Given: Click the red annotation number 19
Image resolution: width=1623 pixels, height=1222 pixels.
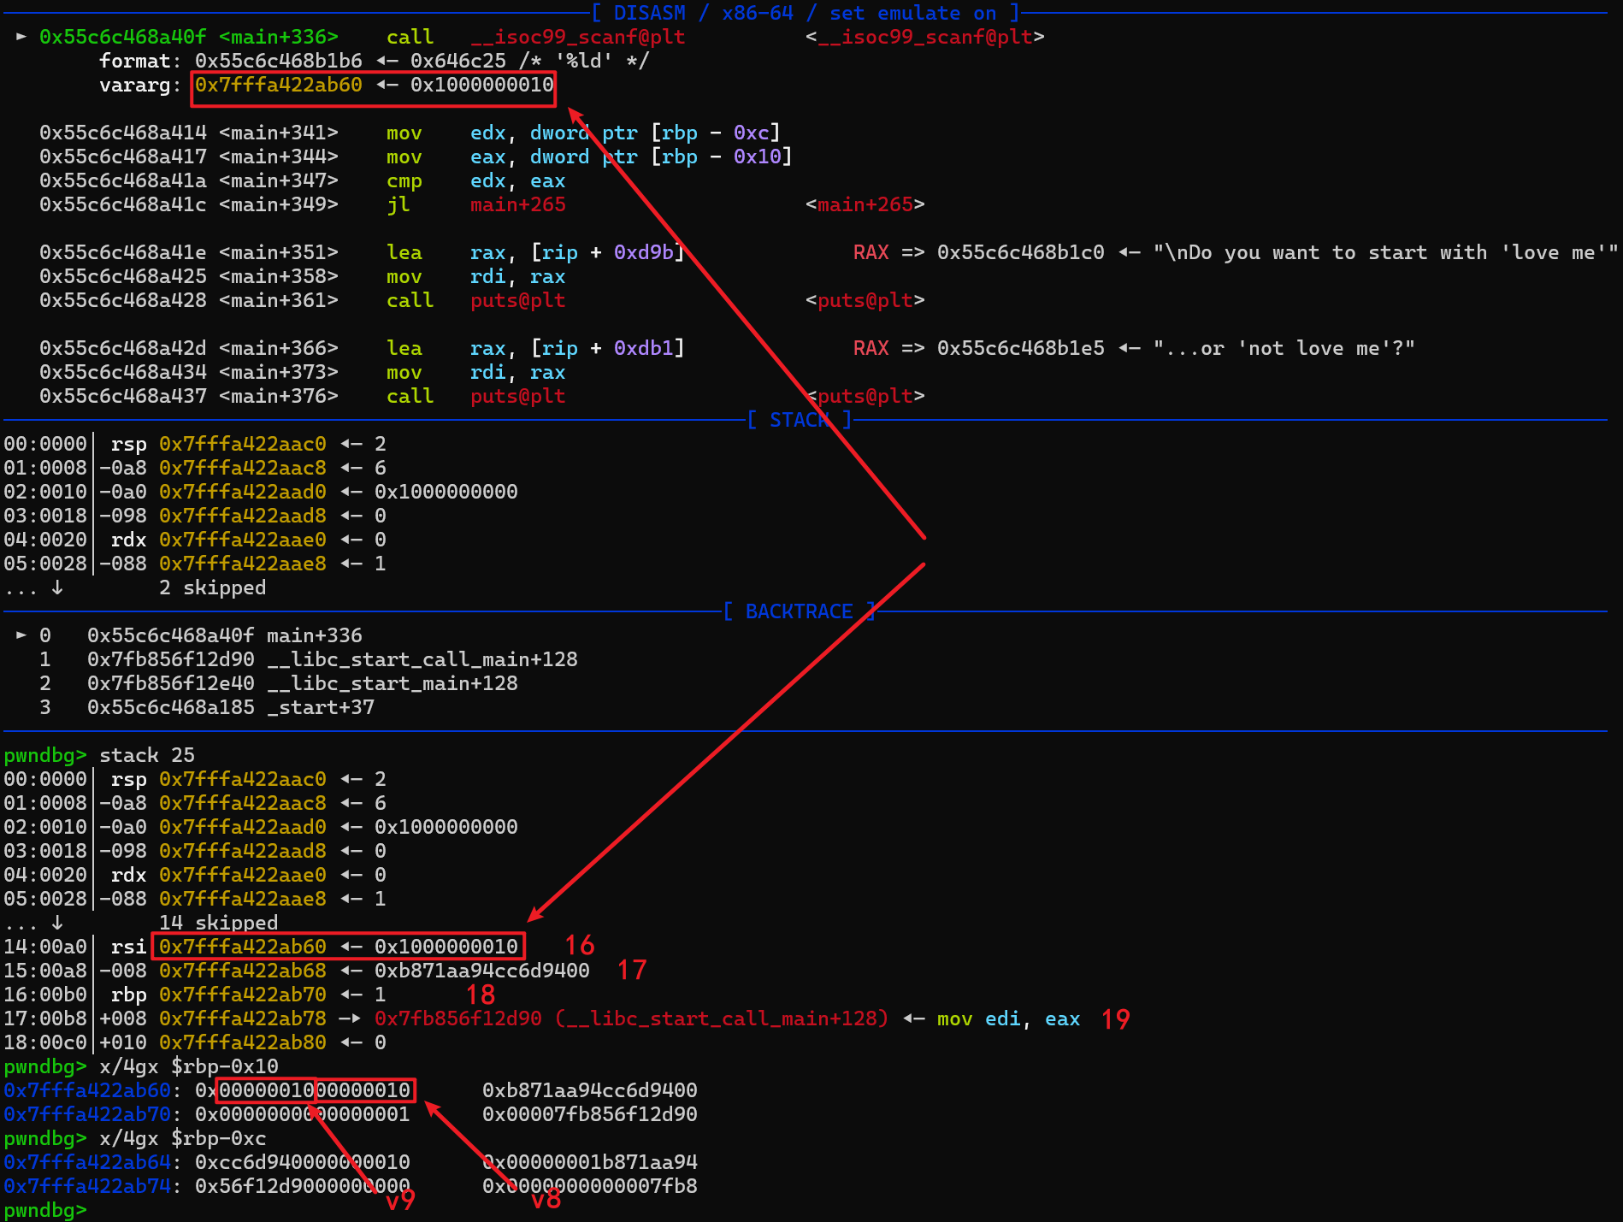Looking at the screenshot, I should point(1115,1019).
